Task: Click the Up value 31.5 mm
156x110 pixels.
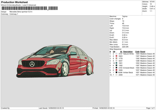Action: click(126, 30)
